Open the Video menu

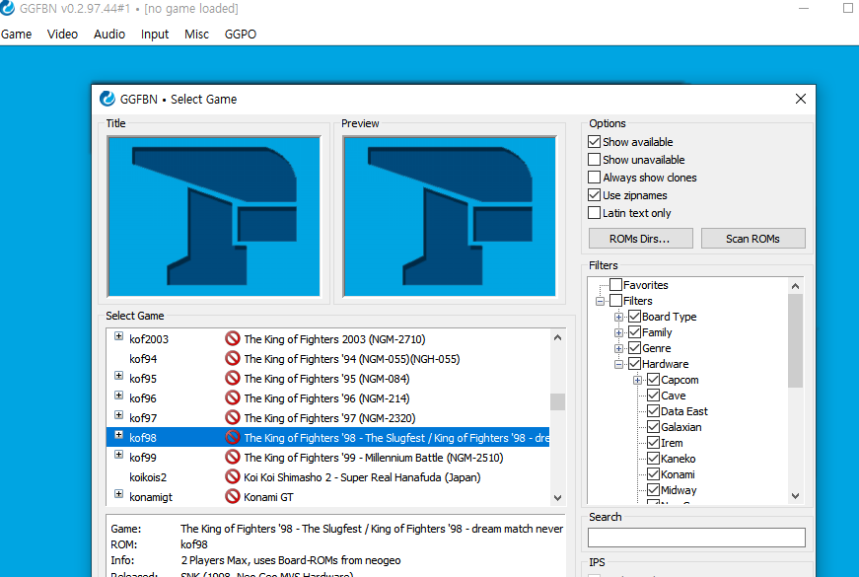62,34
